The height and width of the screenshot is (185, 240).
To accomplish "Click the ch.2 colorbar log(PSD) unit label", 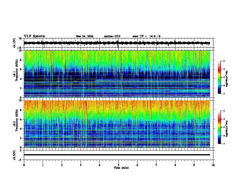I will [227, 128].
